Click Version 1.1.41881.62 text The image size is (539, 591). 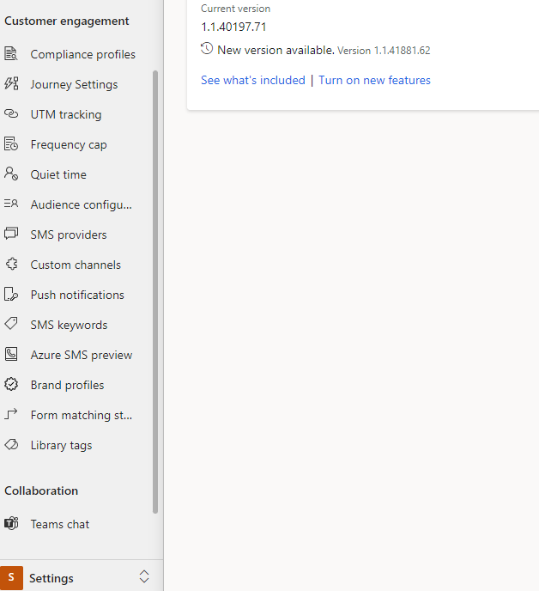coord(384,51)
